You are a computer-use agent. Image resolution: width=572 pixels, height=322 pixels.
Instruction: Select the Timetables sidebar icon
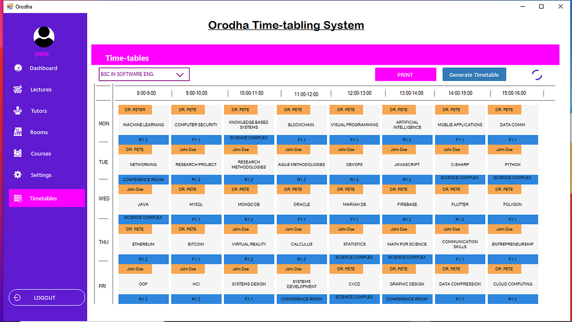click(x=18, y=198)
